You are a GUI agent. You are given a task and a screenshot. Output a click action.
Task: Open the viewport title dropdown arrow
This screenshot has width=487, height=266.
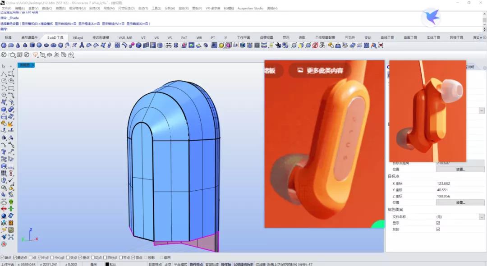33,65
